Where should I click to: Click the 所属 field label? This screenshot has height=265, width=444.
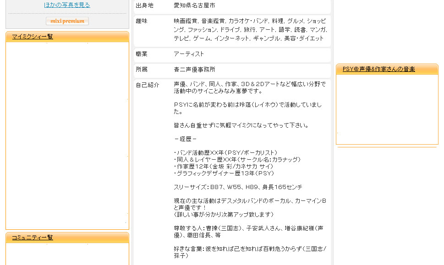pos(142,70)
